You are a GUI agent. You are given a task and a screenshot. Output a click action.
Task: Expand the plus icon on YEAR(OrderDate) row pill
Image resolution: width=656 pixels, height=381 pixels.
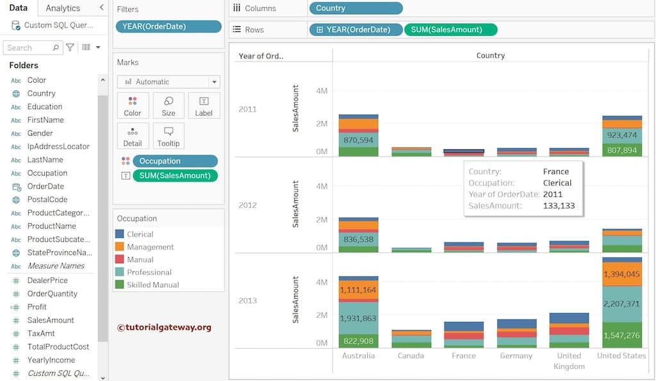click(x=320, y=30)
